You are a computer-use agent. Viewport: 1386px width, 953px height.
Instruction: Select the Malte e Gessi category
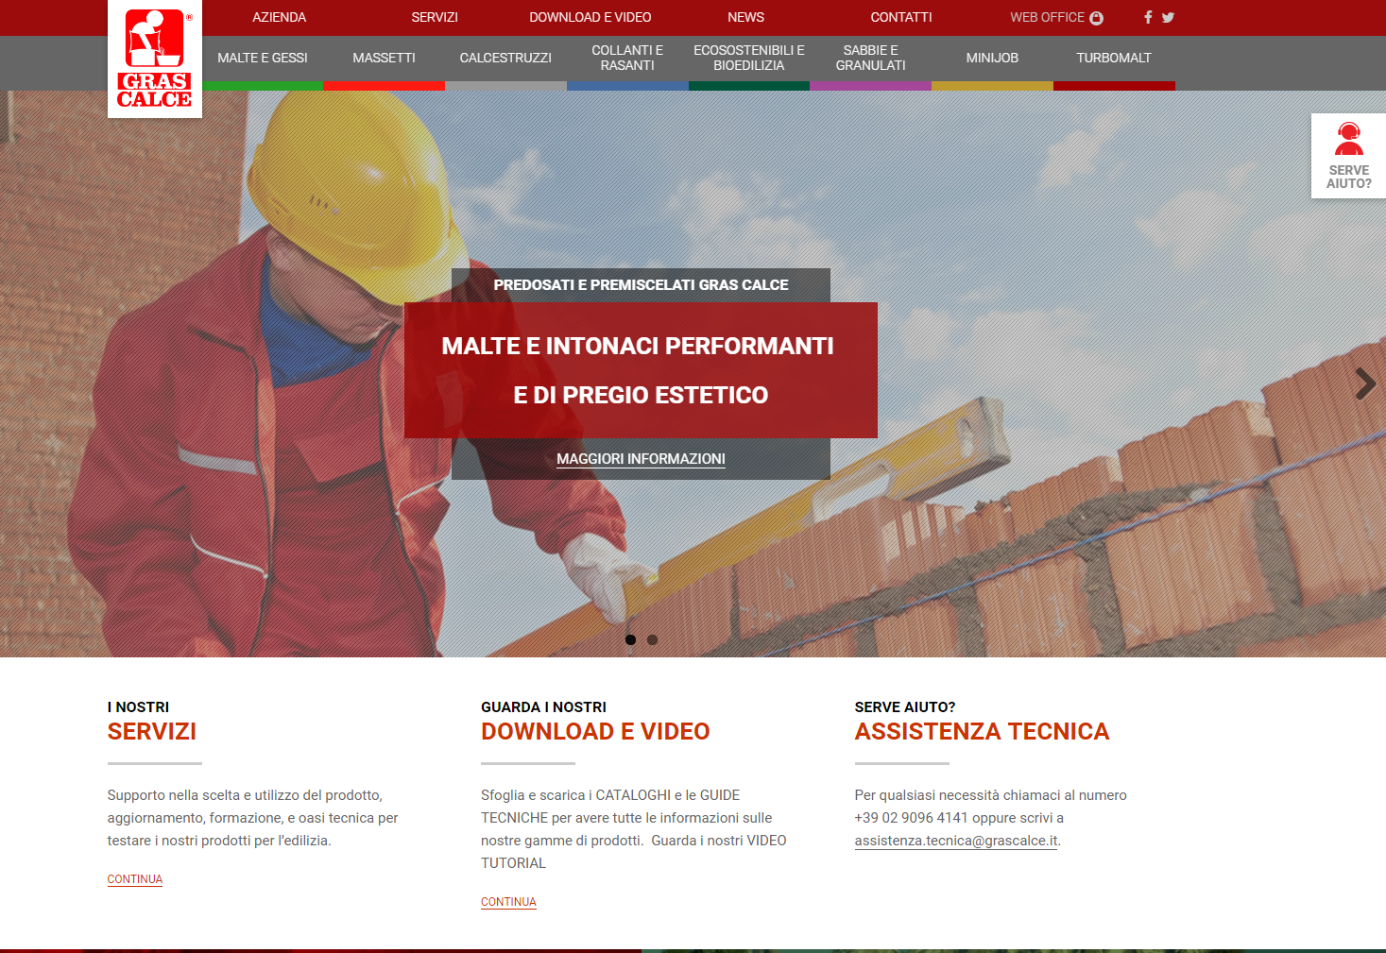pos(263,58)
